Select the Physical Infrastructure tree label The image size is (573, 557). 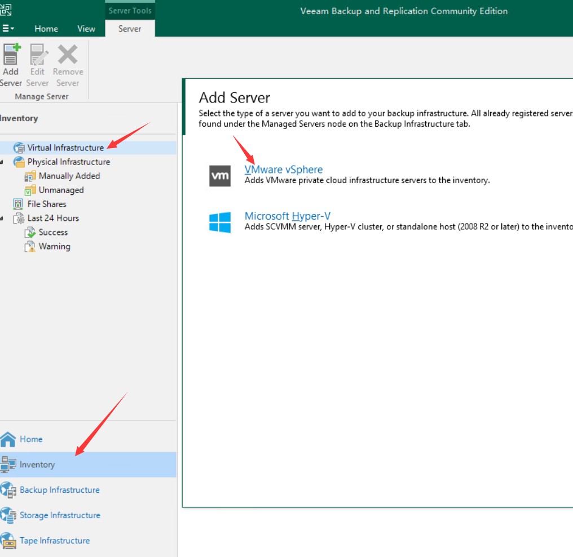(x=69, y=162)
